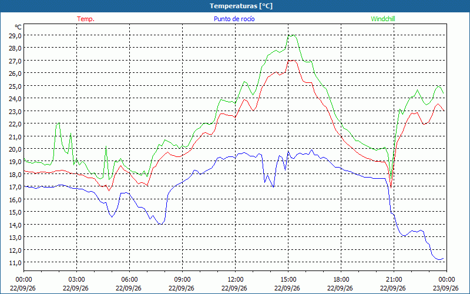Click the "21:00" time label on the x-axis
Screen dimensions: 470x294
click(394, 280)
